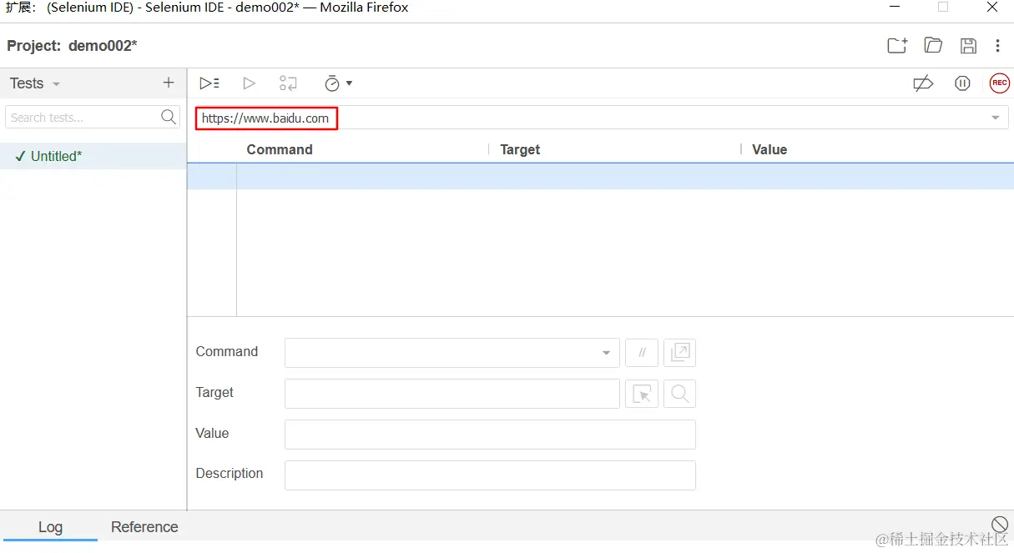
Task: Focus the Search tests field
Action: tap(93, 117)
